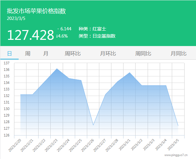Click the 类型：日定基指数 label

coord(97,36)
